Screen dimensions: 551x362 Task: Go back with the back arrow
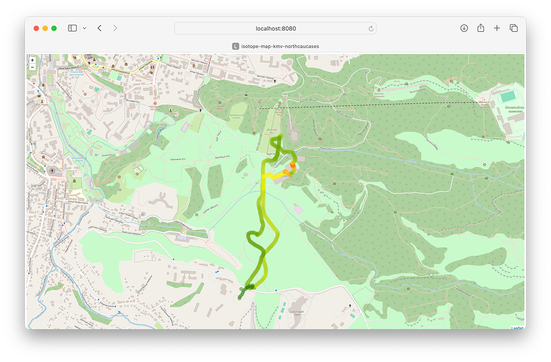click(100, 28)
